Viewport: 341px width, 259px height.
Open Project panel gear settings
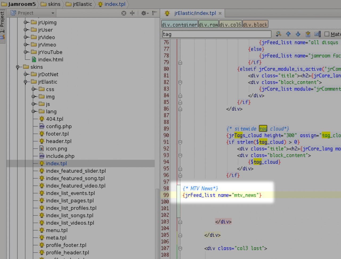[x=144, y=13]
